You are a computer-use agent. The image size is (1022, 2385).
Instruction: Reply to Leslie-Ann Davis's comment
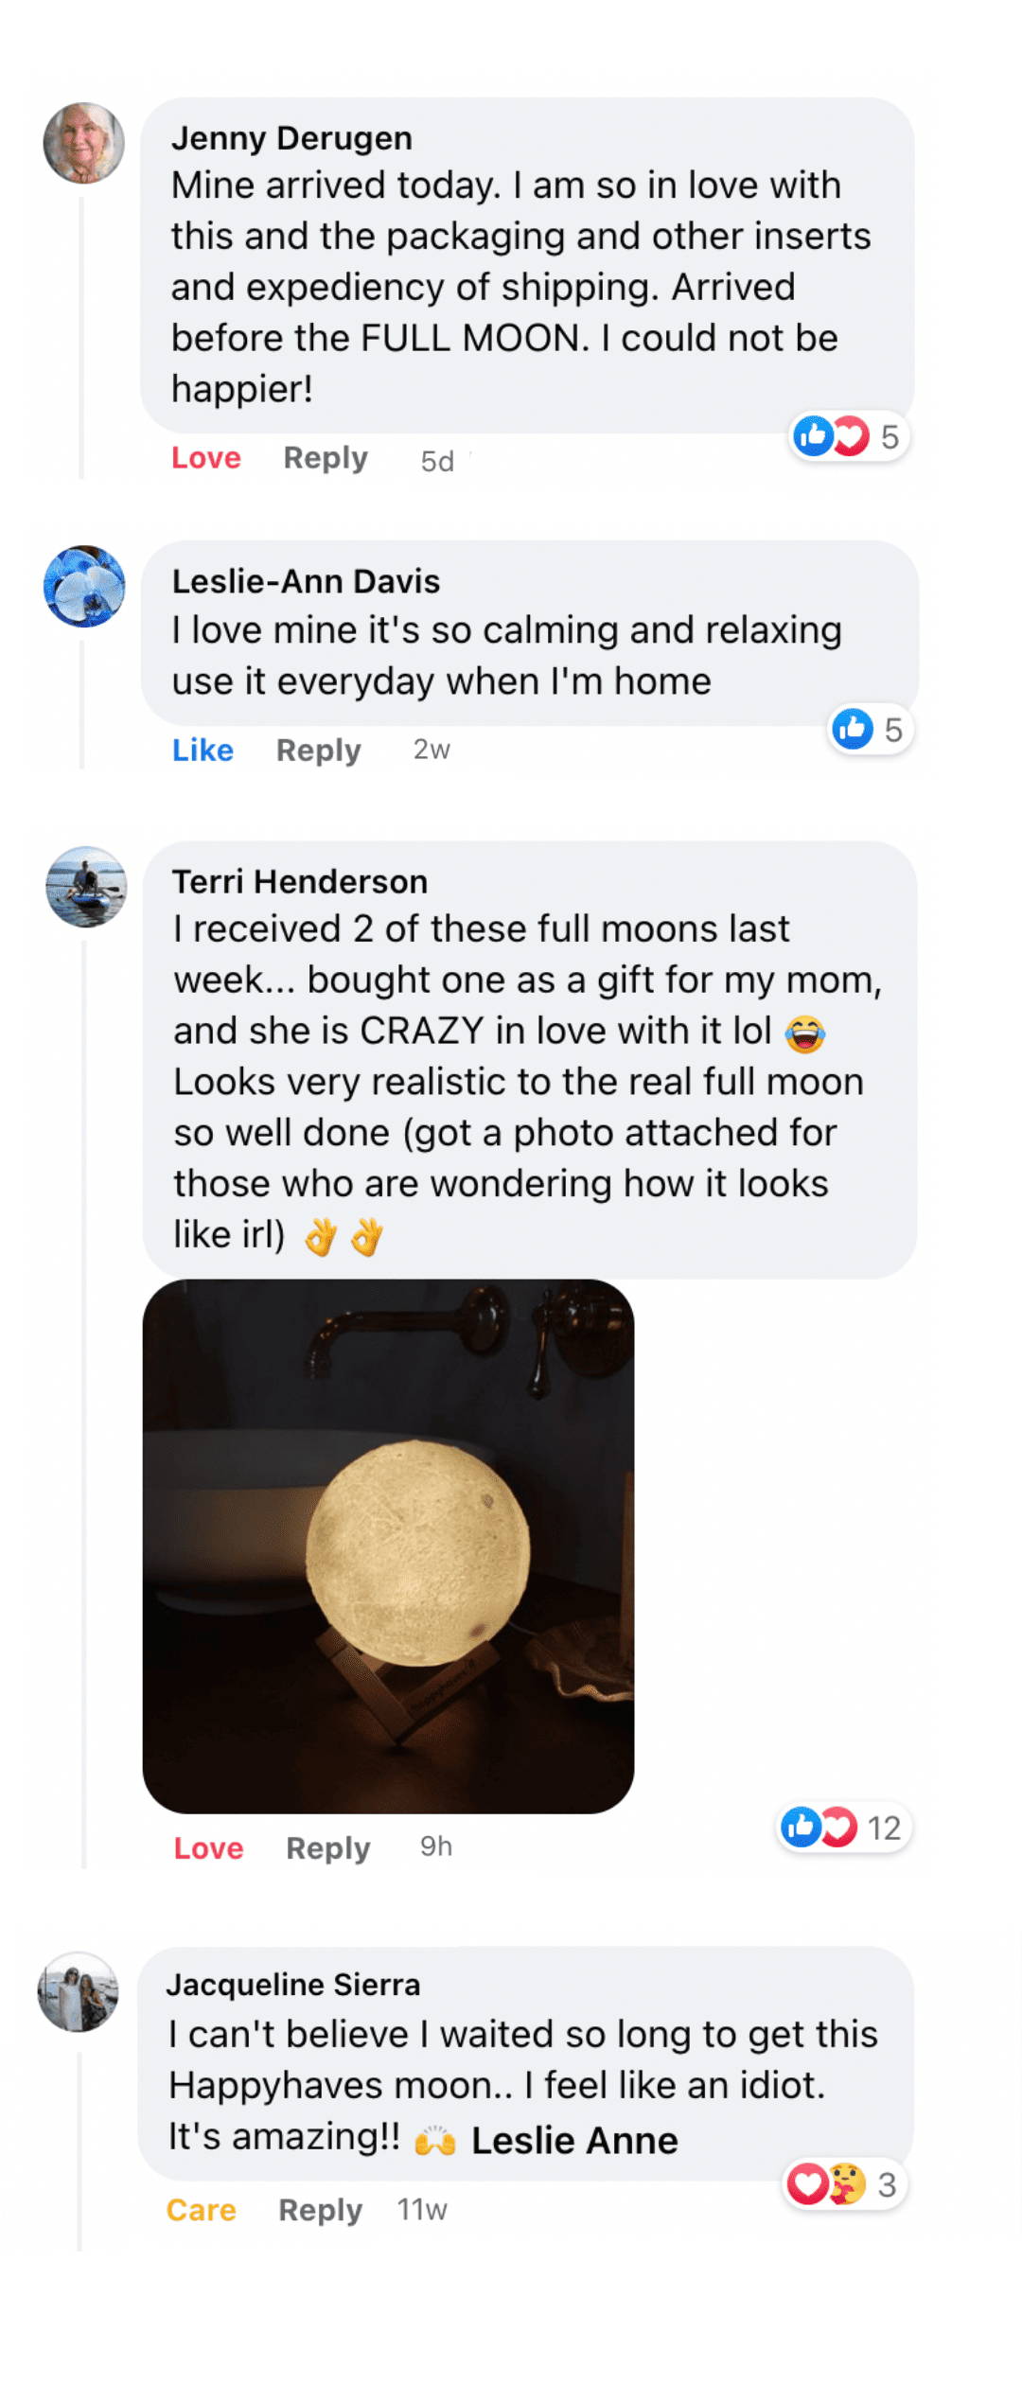click(x=318, y=751)
